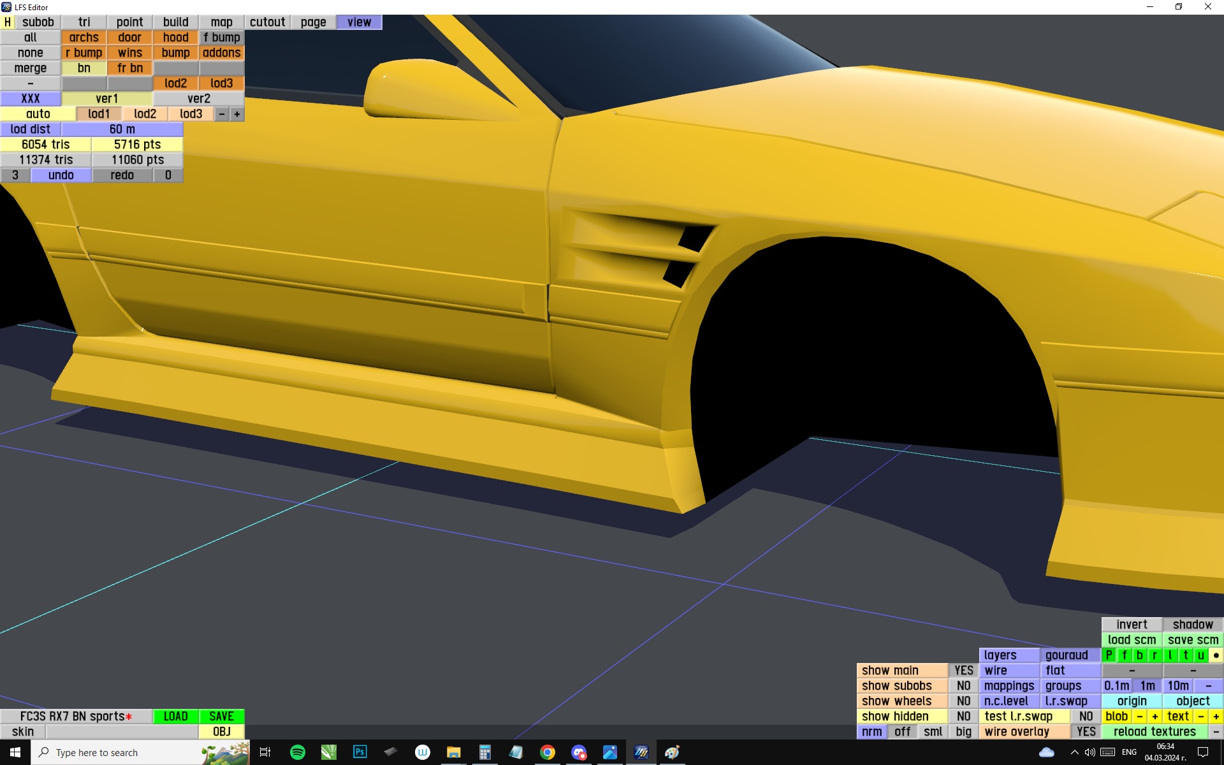Click the plus button next to lod3
Viewport: 1224px width, 765px height.
237,114
